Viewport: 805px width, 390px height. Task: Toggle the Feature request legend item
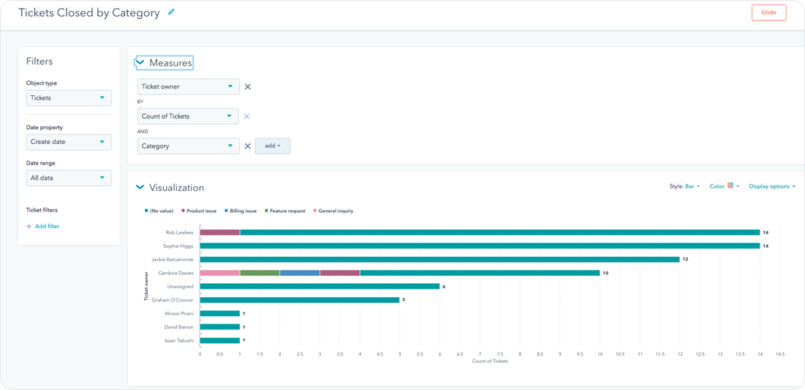pyautogui.click(x=285, y=211)
